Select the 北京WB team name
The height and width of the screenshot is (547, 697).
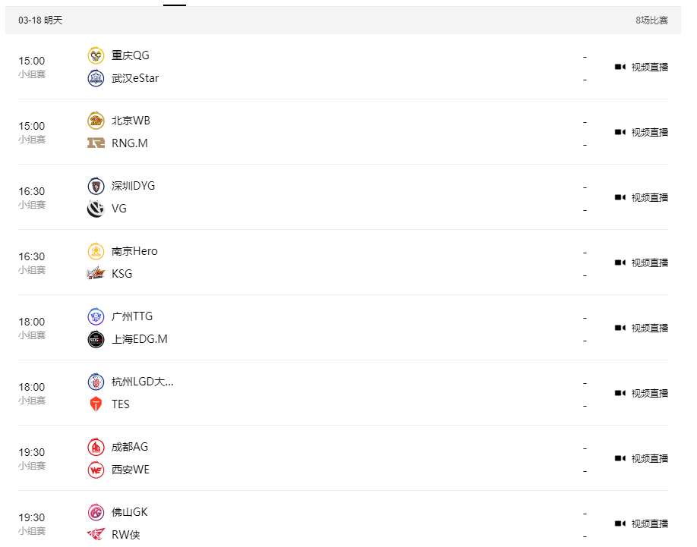click(x=131, y=121)
